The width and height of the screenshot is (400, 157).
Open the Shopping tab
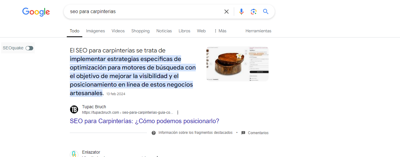pos(141,31)
